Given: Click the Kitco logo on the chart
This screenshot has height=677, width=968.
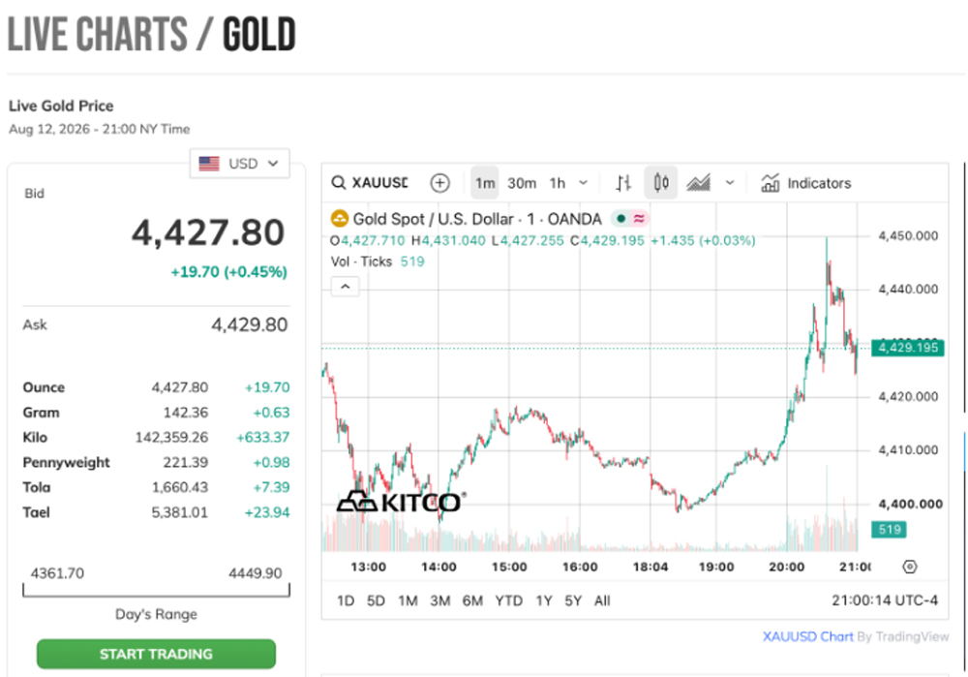Looking at the screenshot, I should [402, 501].
